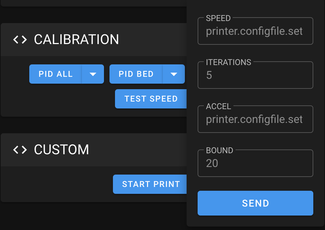
Task: Focus the SPEED input field
Action: click(x=255, y=32)
